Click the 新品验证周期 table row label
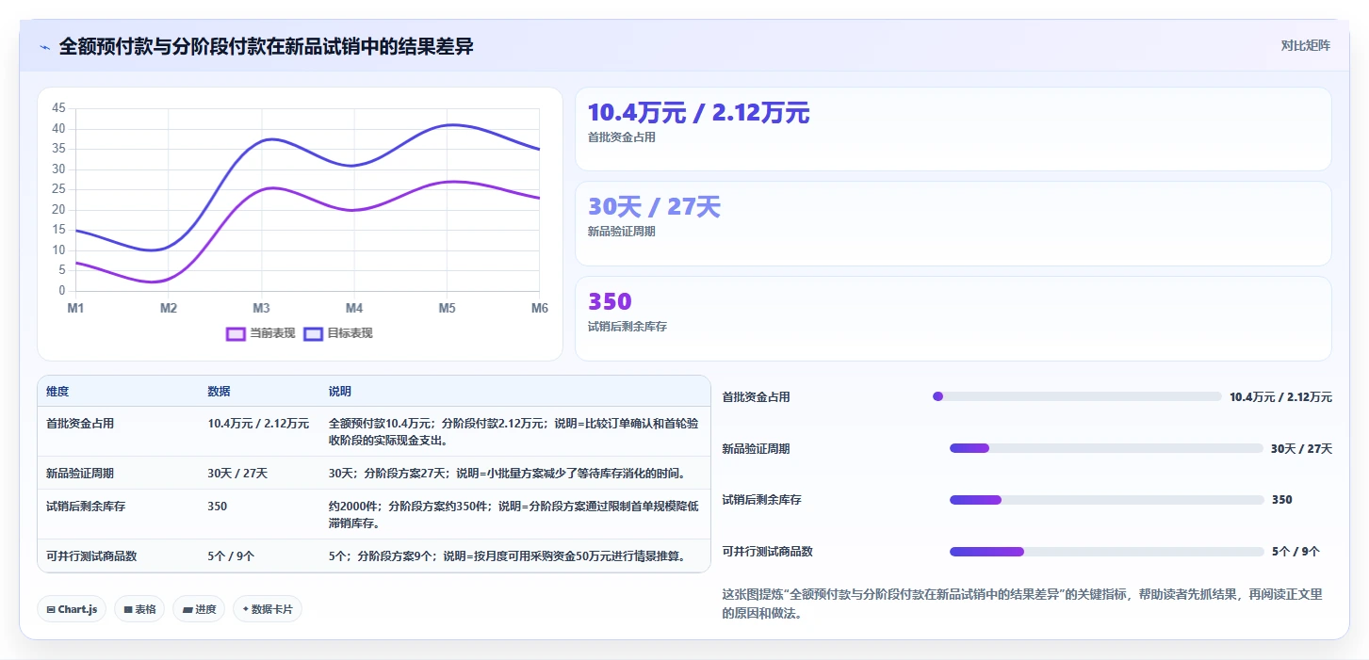 click(80, 474)
